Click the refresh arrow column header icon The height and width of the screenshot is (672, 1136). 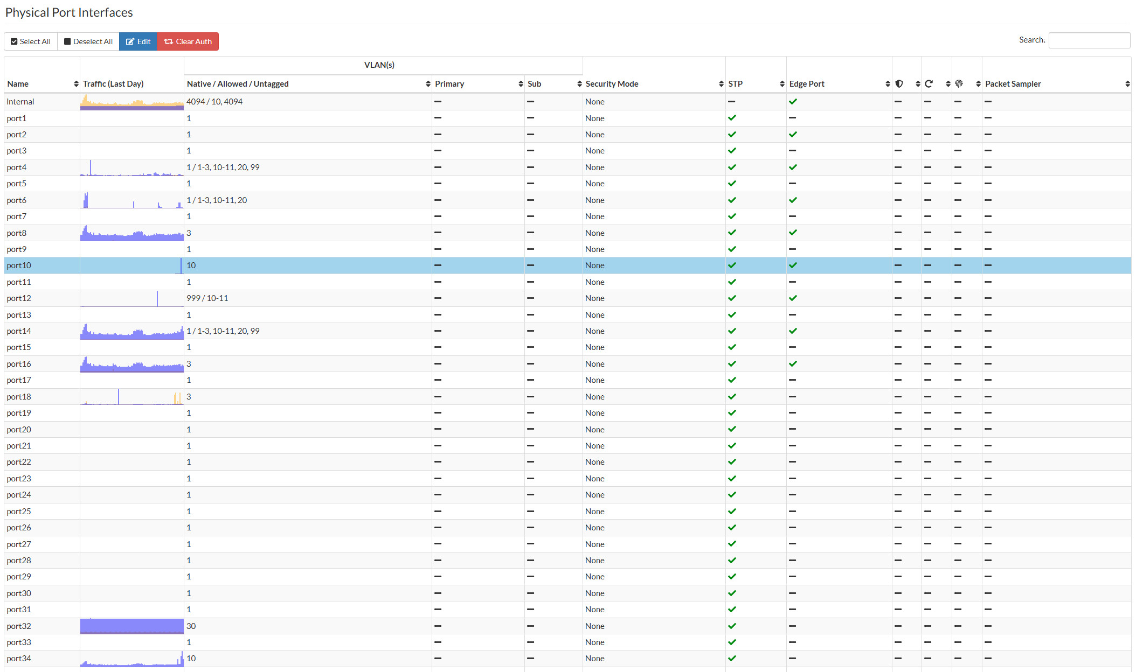[x=929, y=83]
